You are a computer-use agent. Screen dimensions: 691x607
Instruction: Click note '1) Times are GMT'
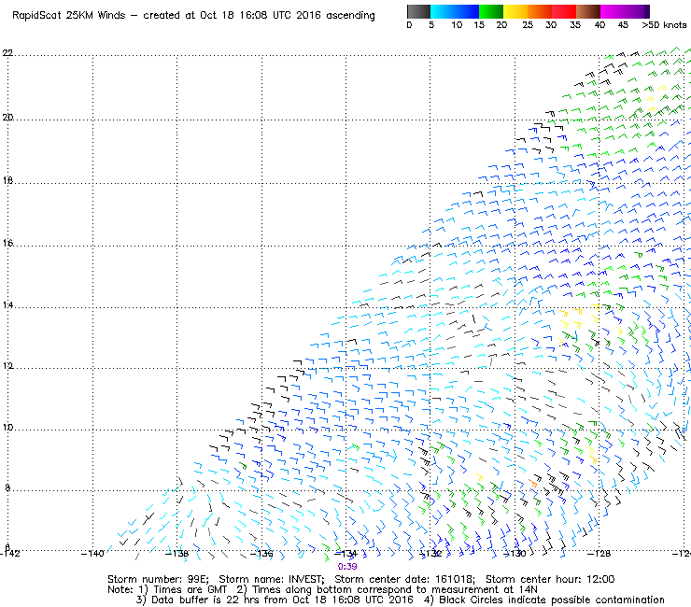tap(183, 590)
